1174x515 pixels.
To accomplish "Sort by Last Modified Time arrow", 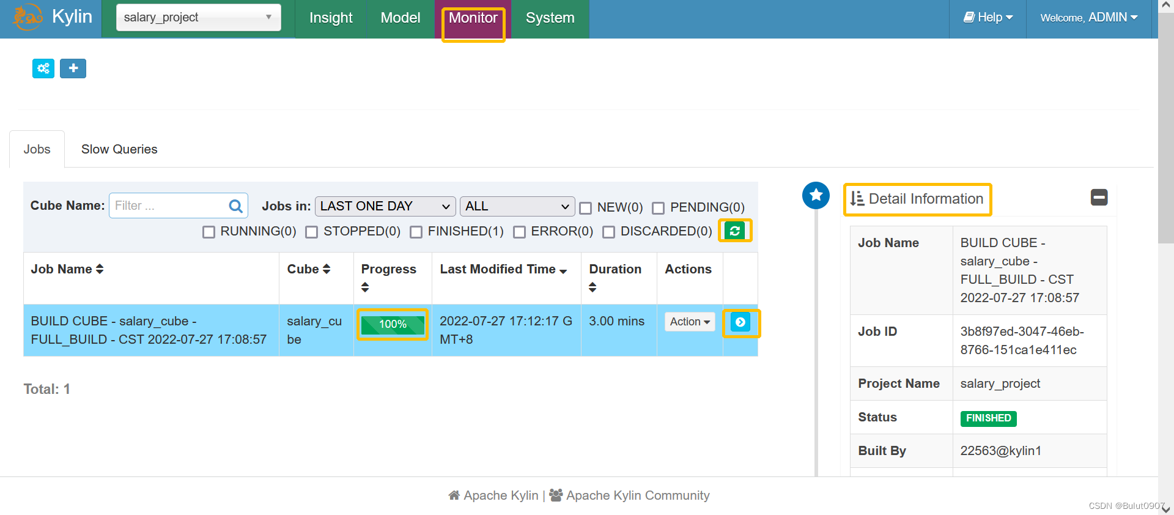I will (x=563, y=271).
